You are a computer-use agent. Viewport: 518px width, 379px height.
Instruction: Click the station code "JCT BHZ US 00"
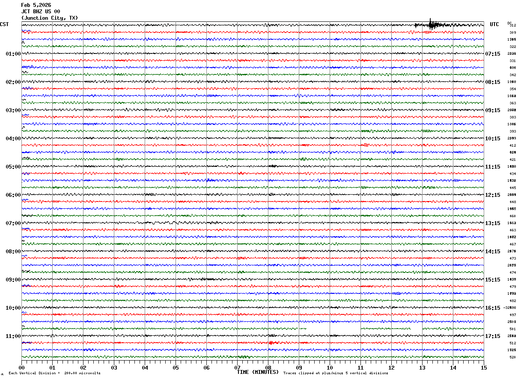click(x=41, y=12)
